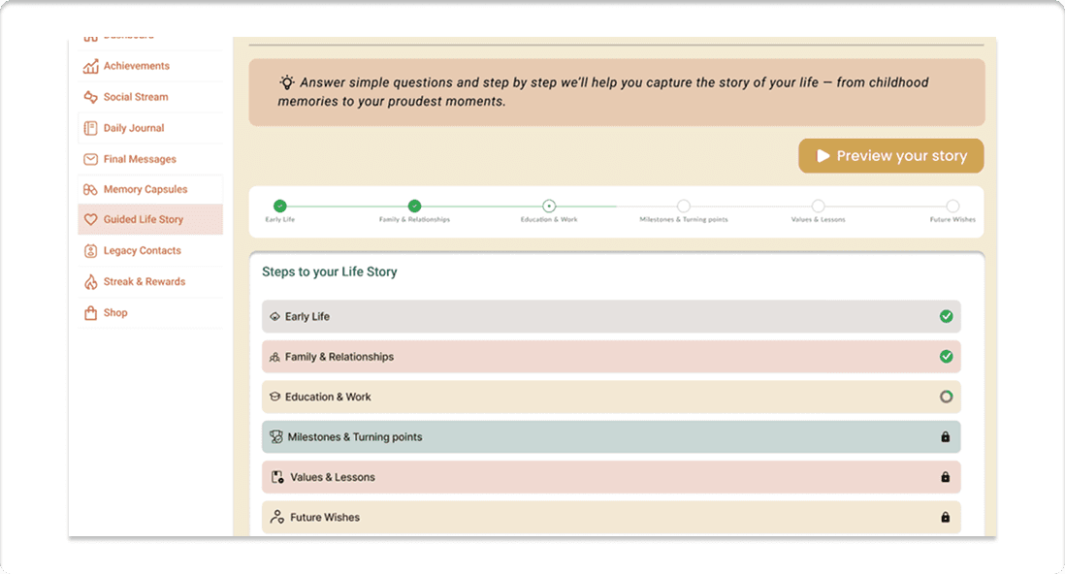
Task: Open the Future Wishes section
Action: click(x=610, y=517)
